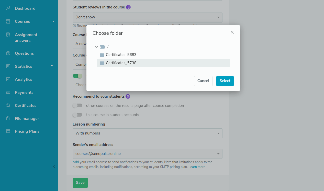Toggle recommending other courses on results page
Viewport: 324px width, 191px height.
(x=77, y=105)
